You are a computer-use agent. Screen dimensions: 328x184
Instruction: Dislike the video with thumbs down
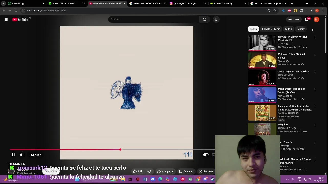149,171
